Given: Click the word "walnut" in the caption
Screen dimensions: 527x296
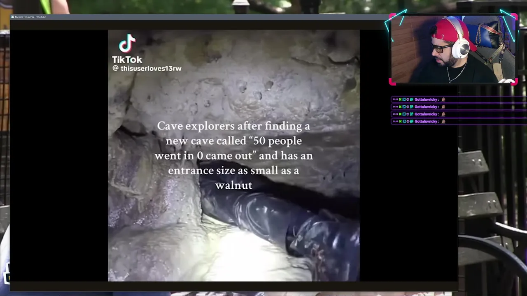Looking at the screenshot, I should pyautogui.click(x=233, y=185).
